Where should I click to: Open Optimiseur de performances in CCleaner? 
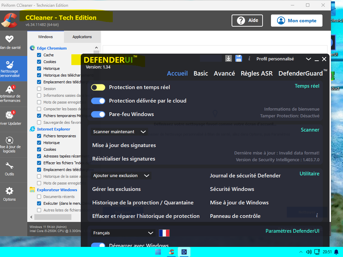10,94
